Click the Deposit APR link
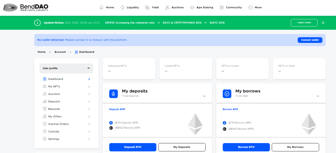 (117, 109)
